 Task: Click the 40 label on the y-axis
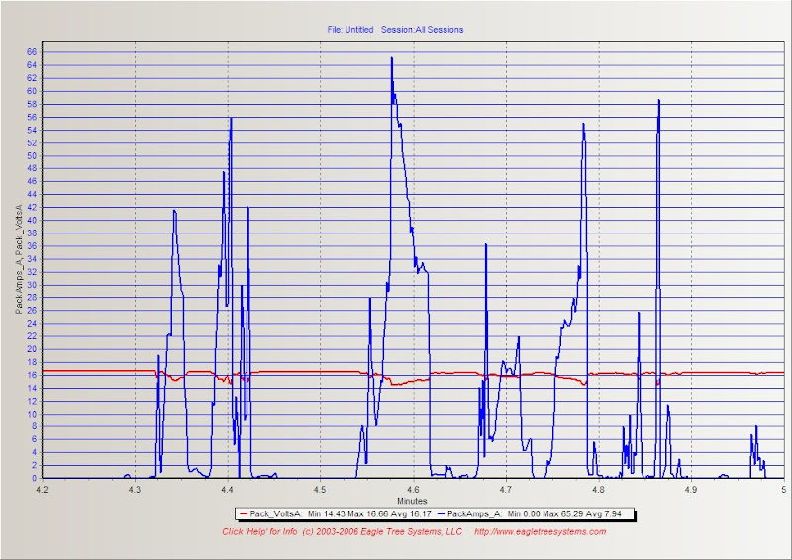31,221
